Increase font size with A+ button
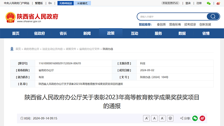This screenshot has width=224, height=126. tap(147, 118)
